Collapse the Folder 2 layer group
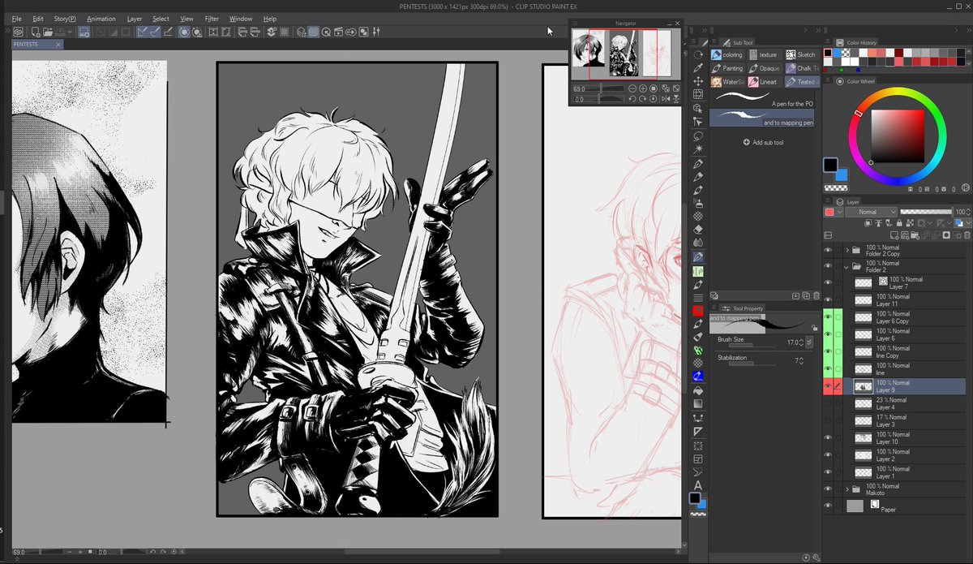 (x=846, y=267)
